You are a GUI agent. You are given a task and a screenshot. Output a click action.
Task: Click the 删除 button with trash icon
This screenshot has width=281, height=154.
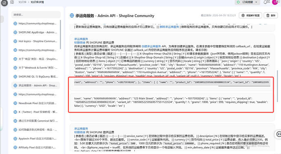click(x=271, y=15)
